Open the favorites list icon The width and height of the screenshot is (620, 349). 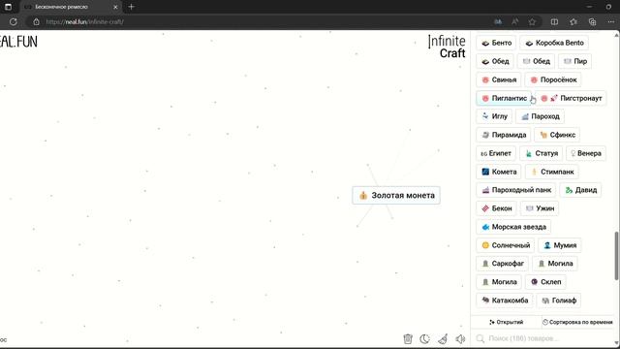pyautogui.click(x=573, y=21)
